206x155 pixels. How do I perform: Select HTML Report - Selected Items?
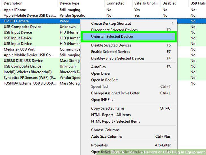click(x=129, y=121)
